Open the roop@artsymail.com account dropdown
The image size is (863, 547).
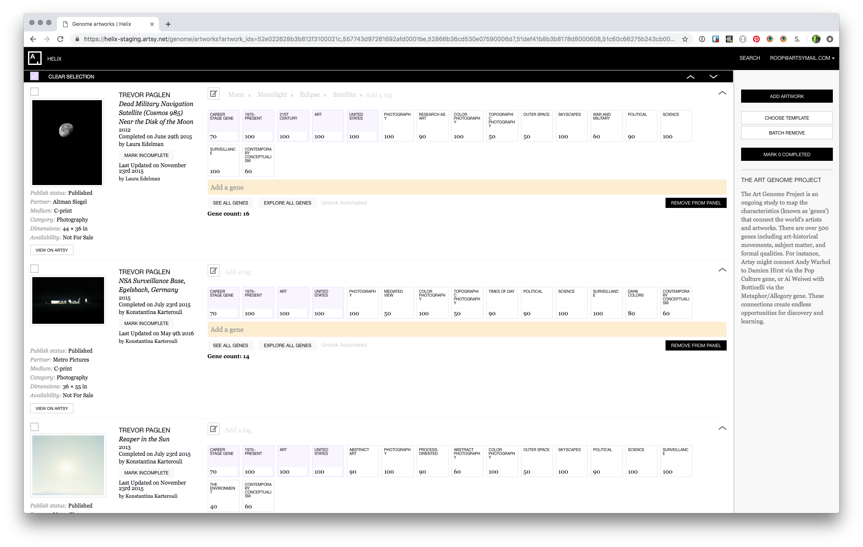tap(802, 58)
